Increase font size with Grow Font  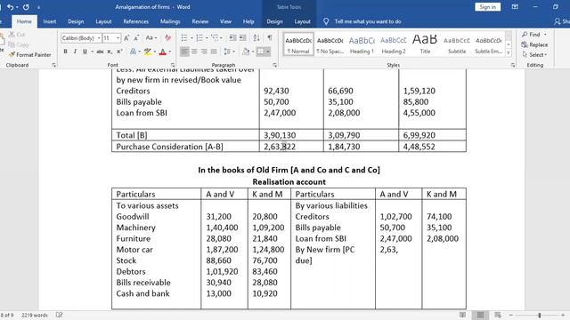(x=126, y=37)
